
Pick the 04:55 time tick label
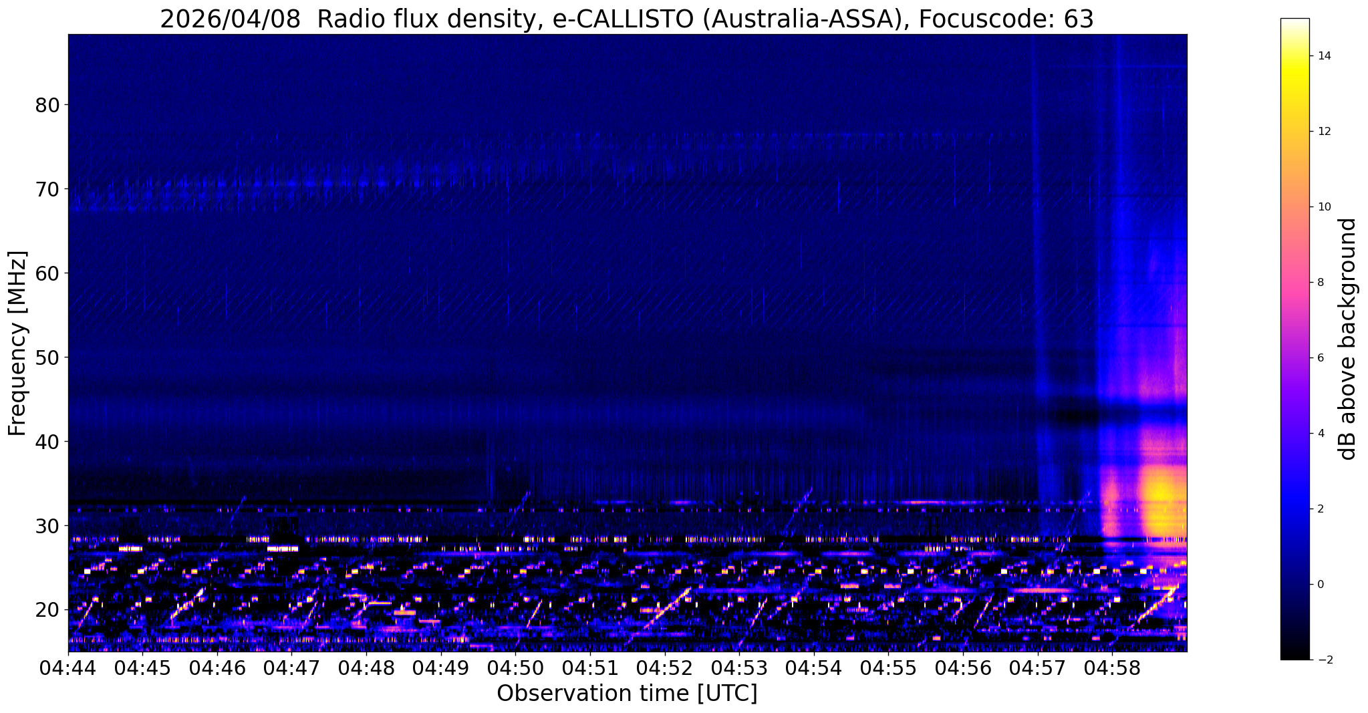point(888,668)
